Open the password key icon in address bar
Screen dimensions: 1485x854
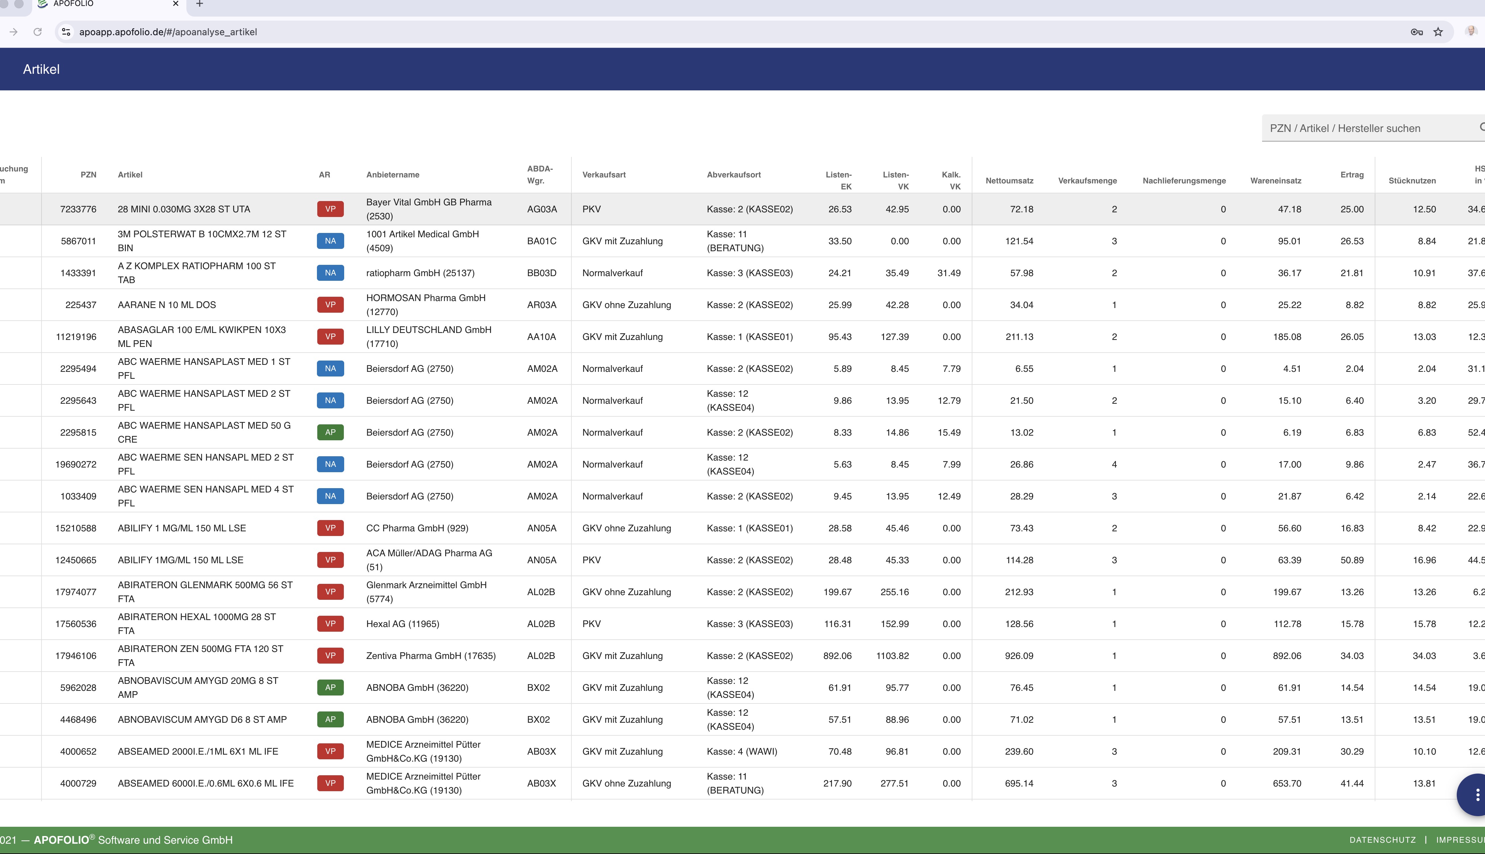[x=1417, y=32]
